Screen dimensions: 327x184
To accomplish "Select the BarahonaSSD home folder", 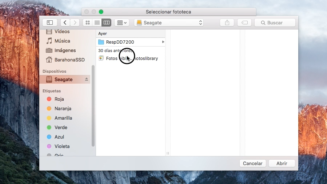I will click(69, 60).
